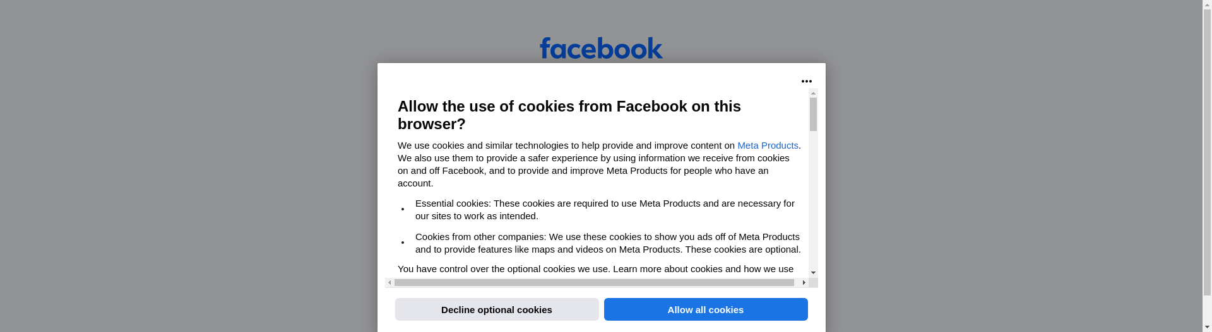Open the three-dot more options menu
The width and height of the screenshot is (1212, 332).
pyautogui.click(x=806, y=81)
